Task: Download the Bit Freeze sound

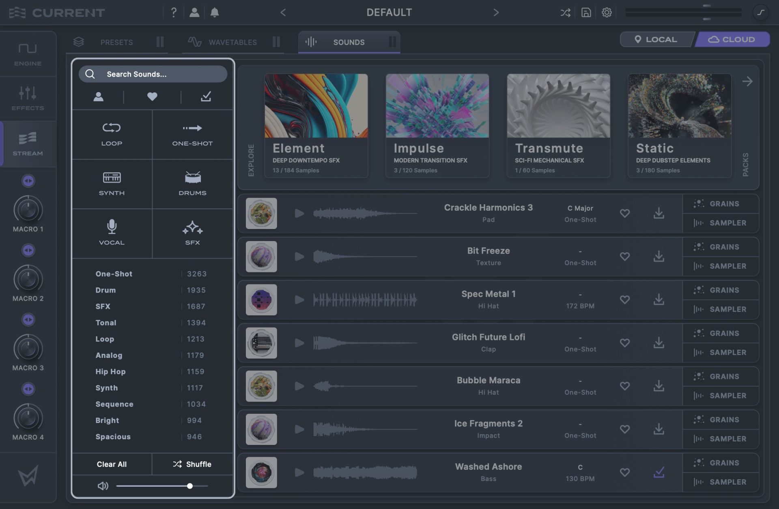Action: tap(659, 256)
